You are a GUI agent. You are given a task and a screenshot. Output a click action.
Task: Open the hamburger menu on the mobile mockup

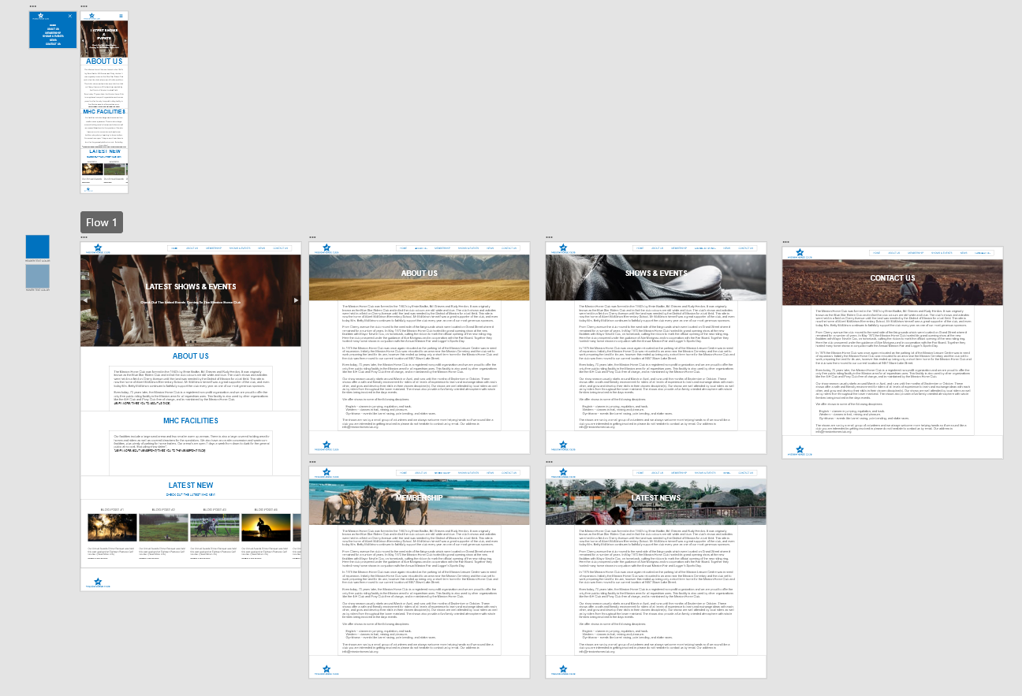pyautogui.click(x=121, y=15)
